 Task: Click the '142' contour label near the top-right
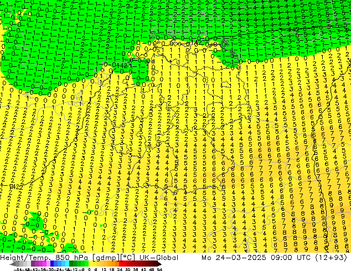pyautogui.click(x=294, y=29)
